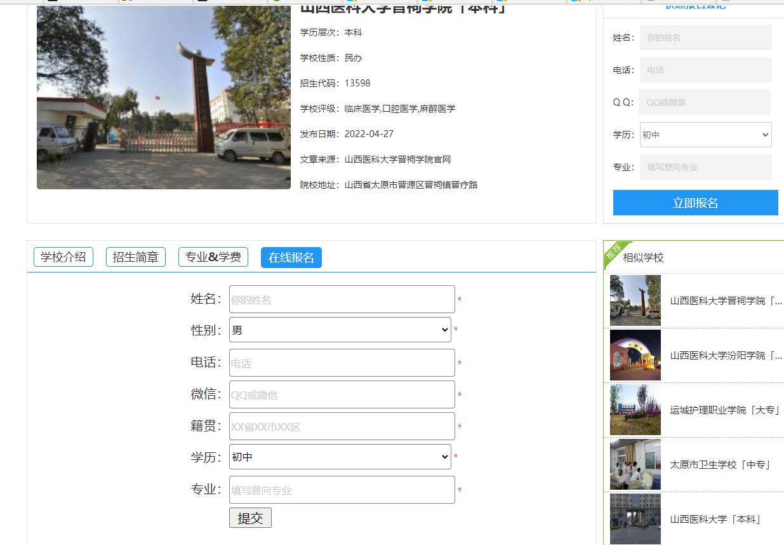Open the 性别 dropdown showing 男
This screenshot has width=784, height=545.
tap(340, 330)
